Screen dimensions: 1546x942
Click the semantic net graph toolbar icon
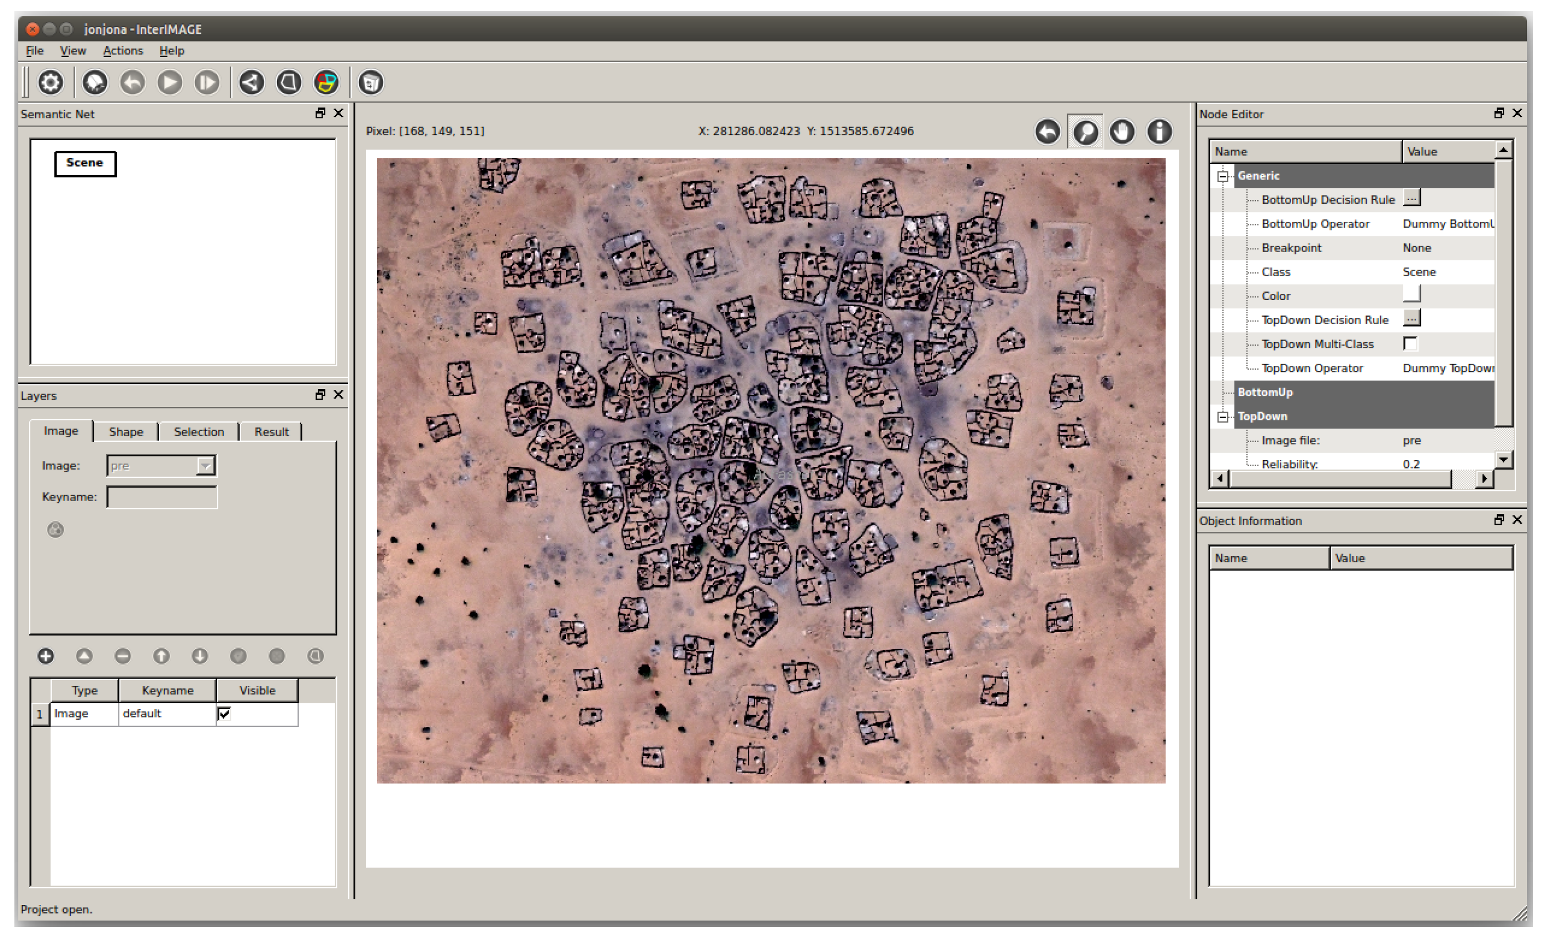[x=252, y=82]
